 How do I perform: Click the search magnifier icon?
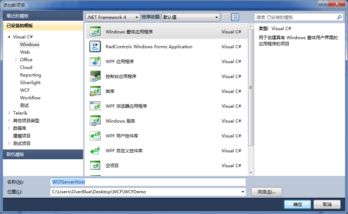(339, 17)
